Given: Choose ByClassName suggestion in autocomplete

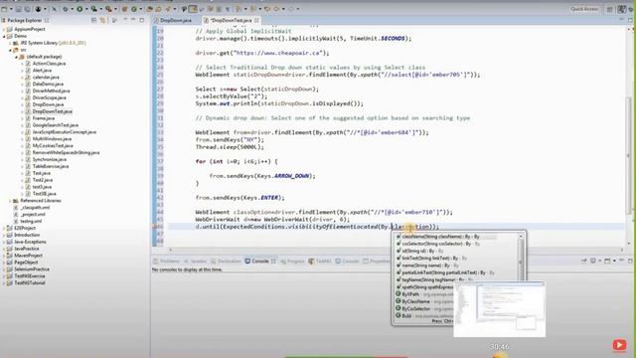Looking at the screenshot, I should tap(424, 301).
